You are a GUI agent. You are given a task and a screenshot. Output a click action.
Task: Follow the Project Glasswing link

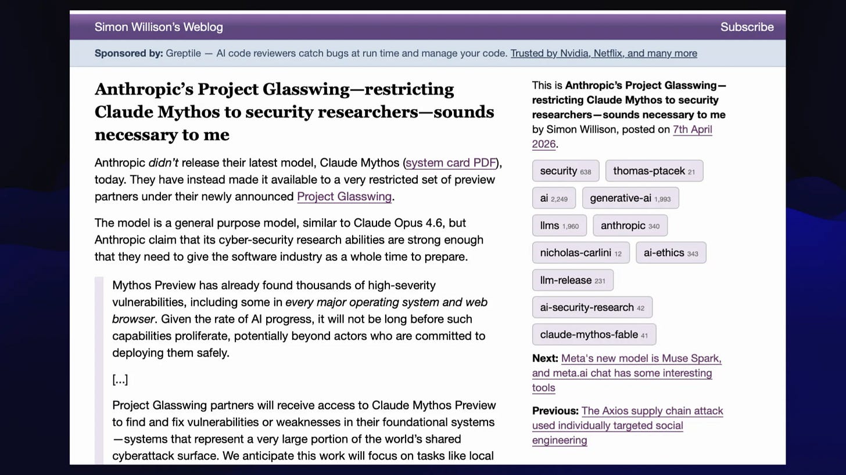tap(344, 197)
